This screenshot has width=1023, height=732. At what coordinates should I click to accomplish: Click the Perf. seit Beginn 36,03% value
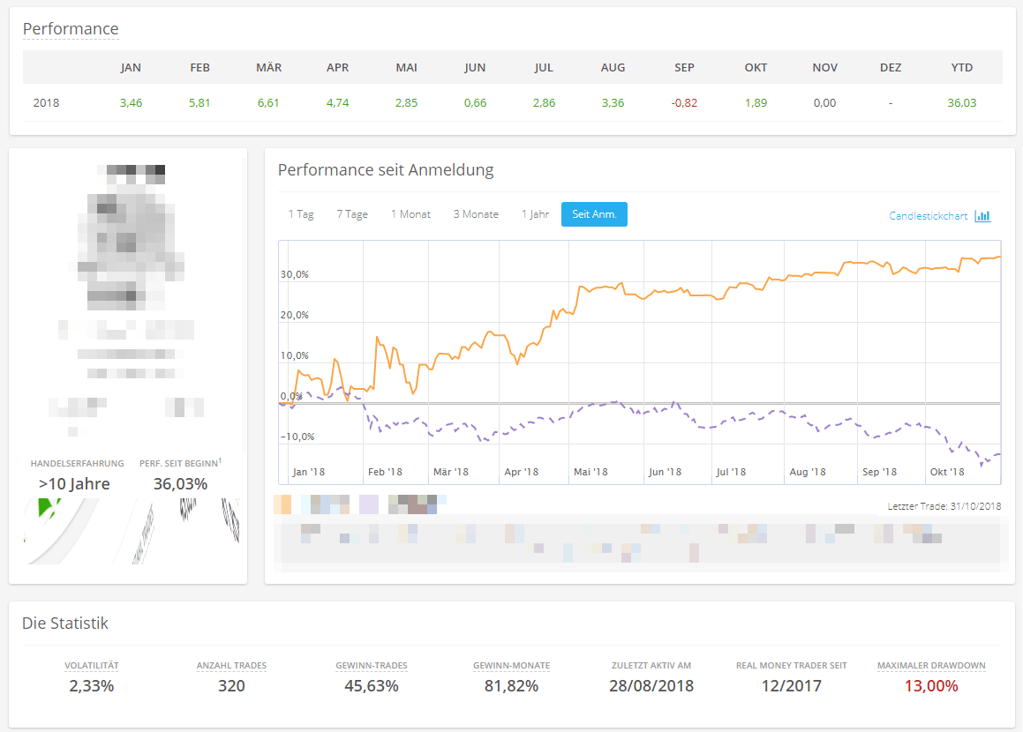pyautogui.click(x=181, y=483)
